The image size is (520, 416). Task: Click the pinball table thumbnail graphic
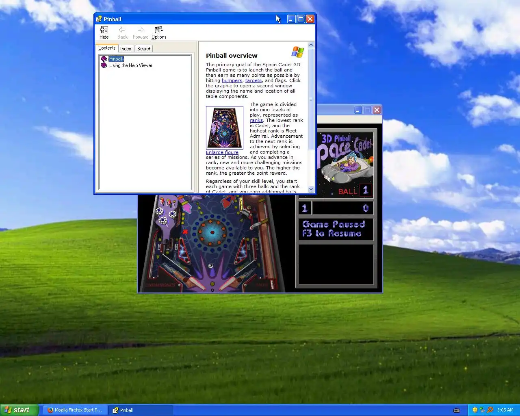(x=225, y=128)
